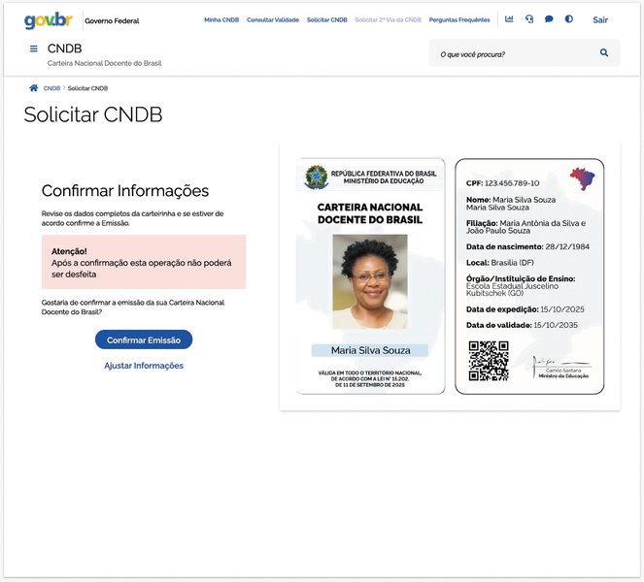The width and height of the screenshot is (644, 582).
Task: Go to Consultar Validade
Action: point(273,20)
